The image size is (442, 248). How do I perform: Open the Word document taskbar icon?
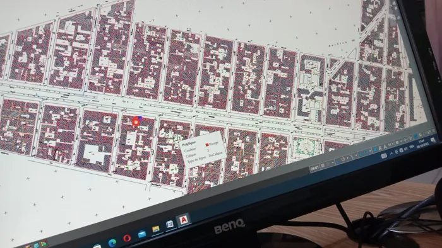(x=169, y=225)
